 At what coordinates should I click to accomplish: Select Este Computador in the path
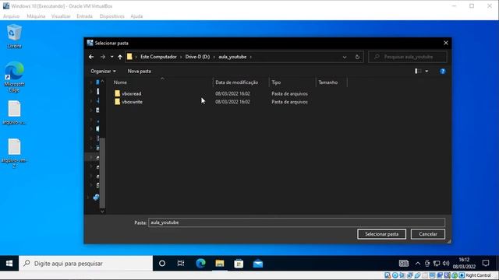click(x=158, y=57)
